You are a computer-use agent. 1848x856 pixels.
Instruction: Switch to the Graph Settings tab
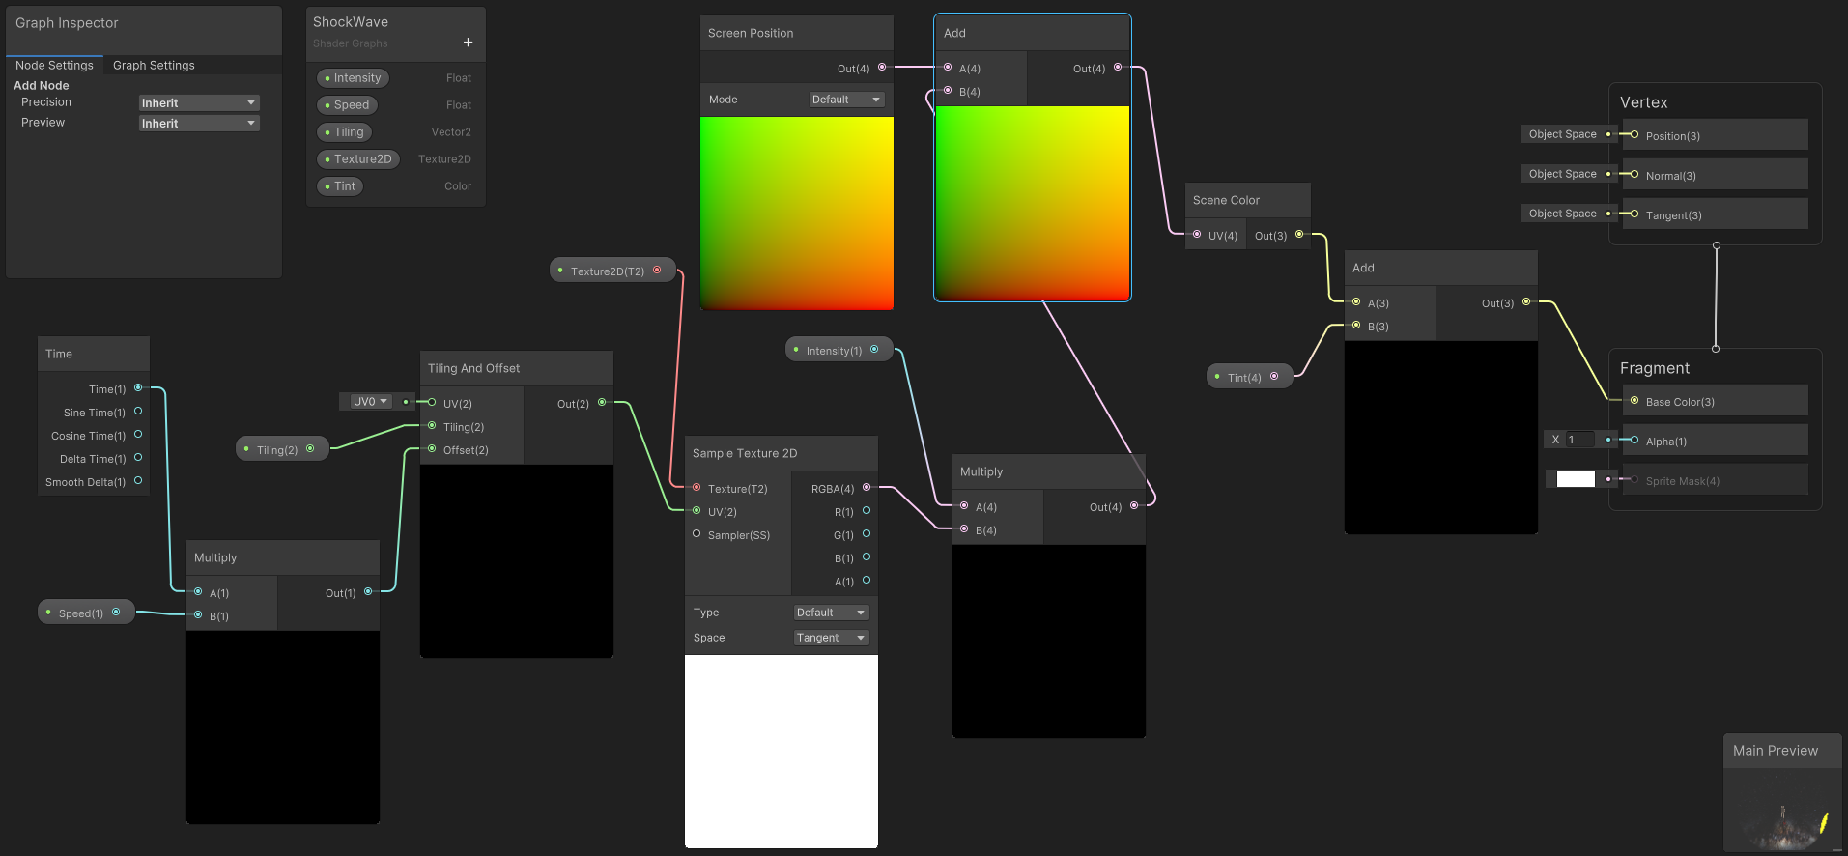point(154,66)
